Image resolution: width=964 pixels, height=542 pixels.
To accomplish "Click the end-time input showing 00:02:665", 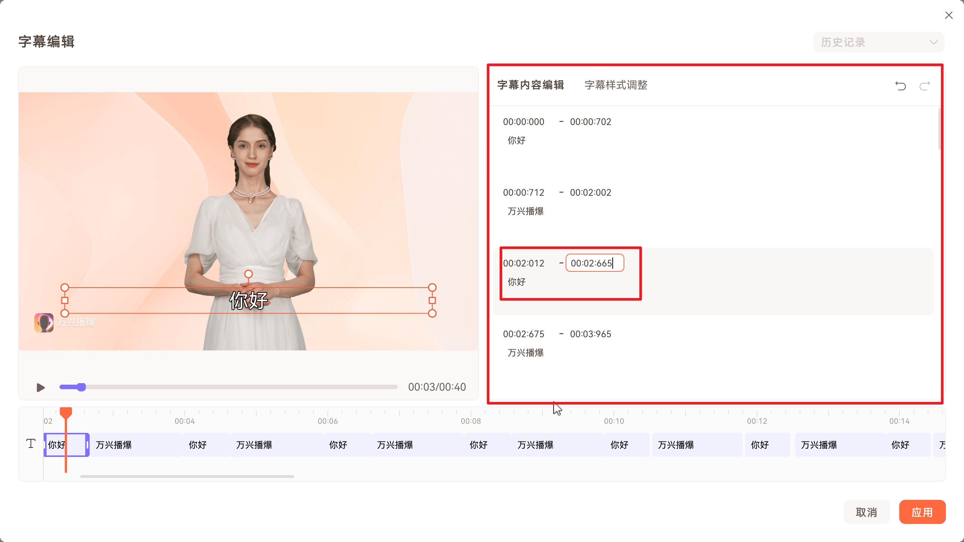I will (594, 263).
